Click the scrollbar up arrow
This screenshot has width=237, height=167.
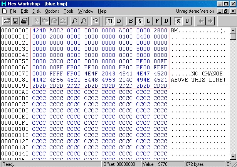233,30
